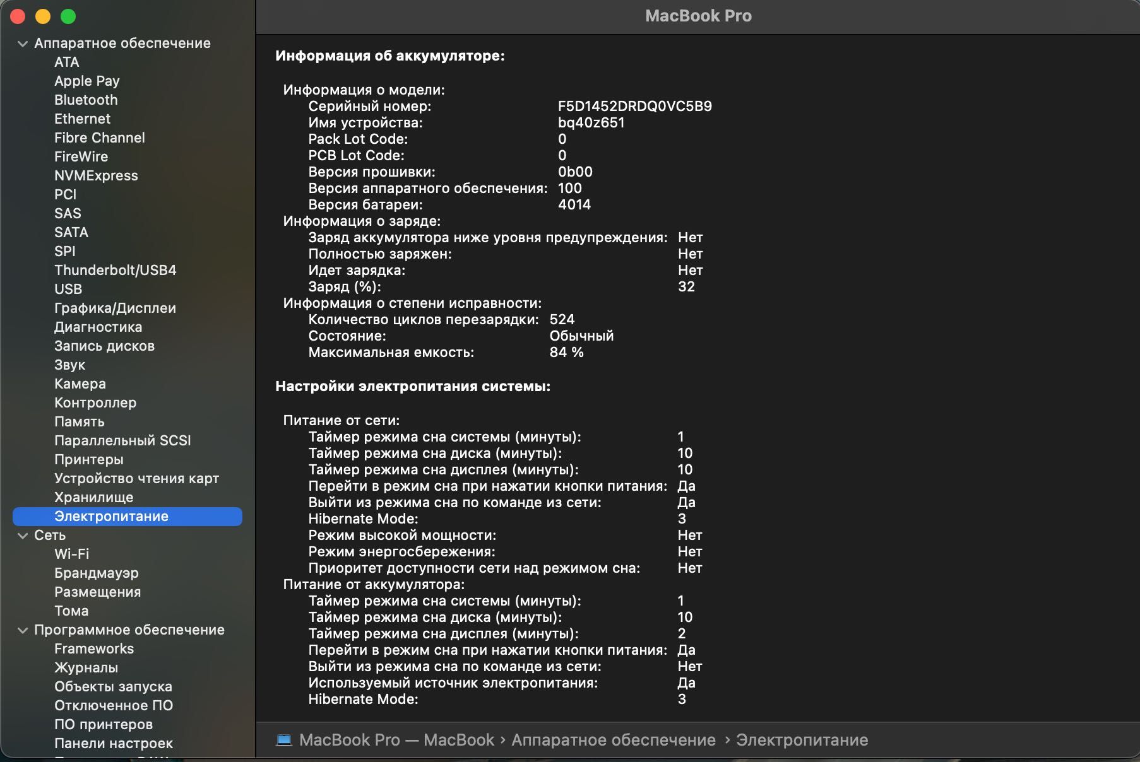
Task: Click cycle count value 524
Action: pyautogui.click(x=562, y=319)
